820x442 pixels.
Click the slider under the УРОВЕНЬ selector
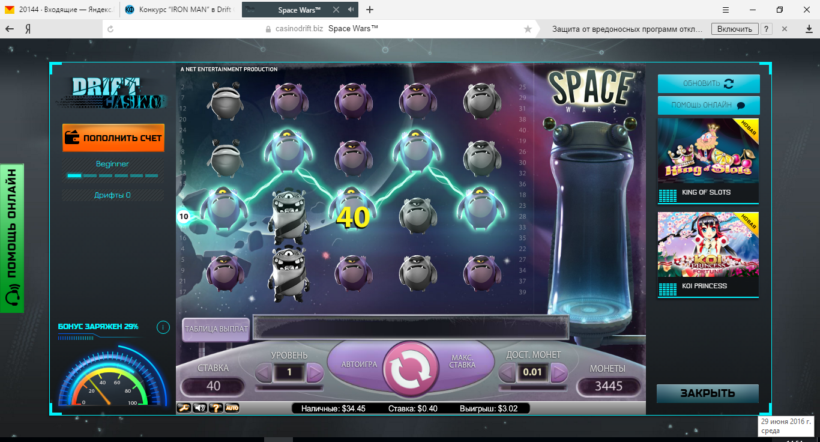(289, 388)
